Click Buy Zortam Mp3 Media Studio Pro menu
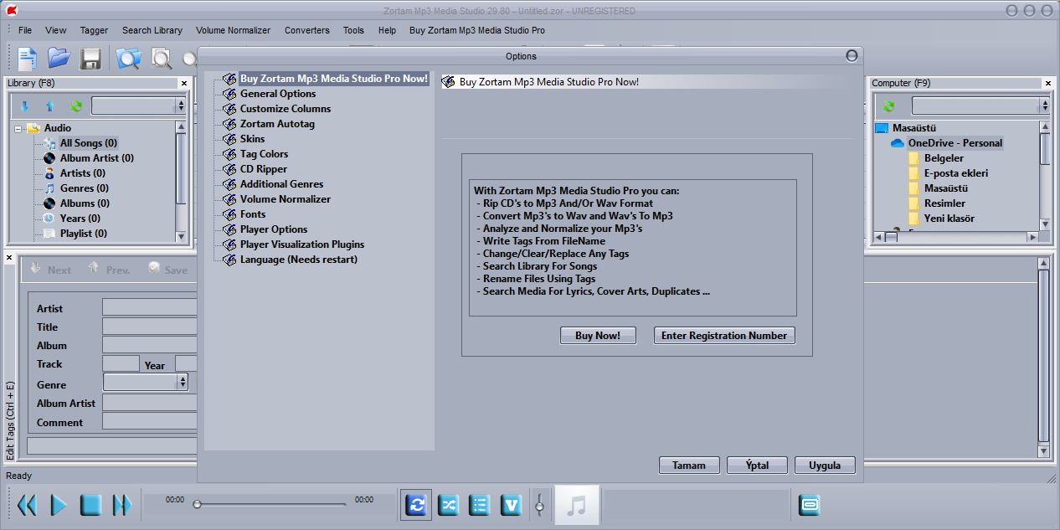Image resolution: width=1060 pixels, height=530 pixels. tap(477, 30)
